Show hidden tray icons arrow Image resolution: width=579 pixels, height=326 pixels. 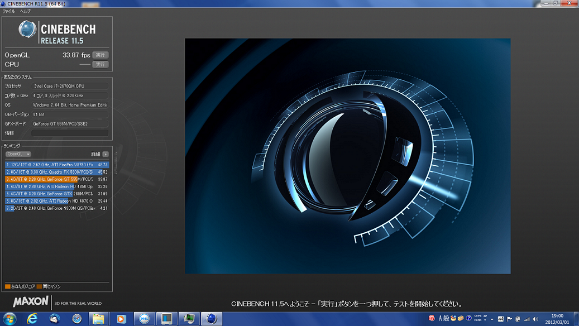pos(492,319)
